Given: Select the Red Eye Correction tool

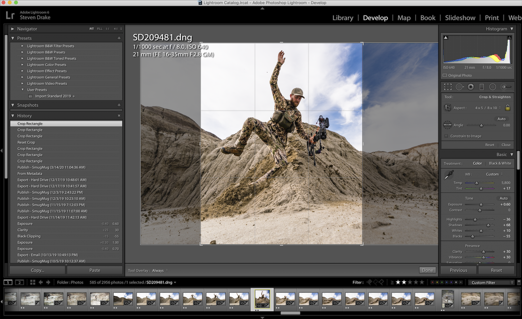Looking at the screenshot, I should (x=471, y=87).
